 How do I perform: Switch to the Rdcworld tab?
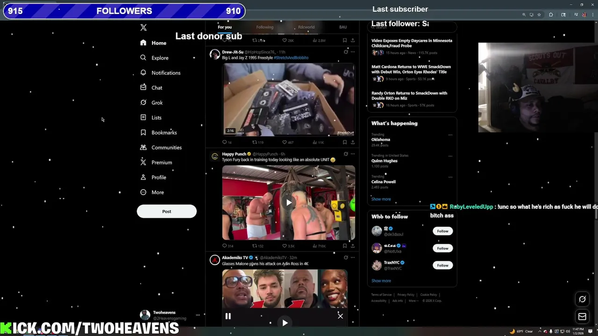coord(306,27)
